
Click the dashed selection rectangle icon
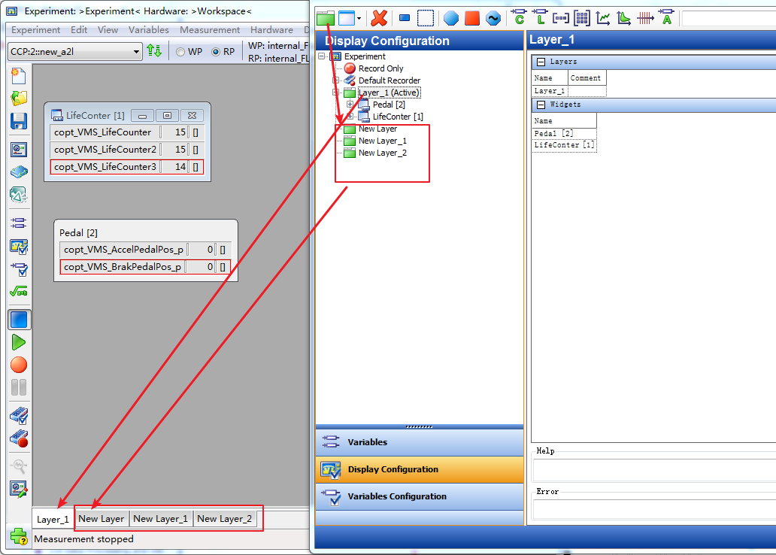pos(426,18)
